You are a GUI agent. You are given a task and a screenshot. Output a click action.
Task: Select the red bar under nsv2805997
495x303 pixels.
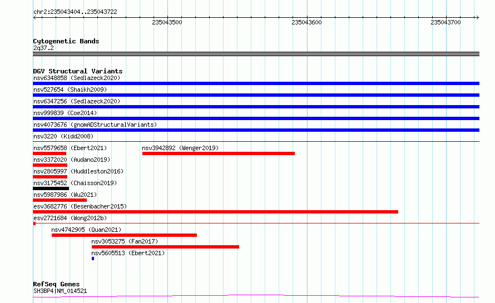point(50,177)
